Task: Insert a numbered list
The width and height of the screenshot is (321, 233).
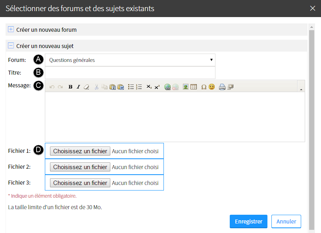Action: pyautogui.click(x=139, y=87)
